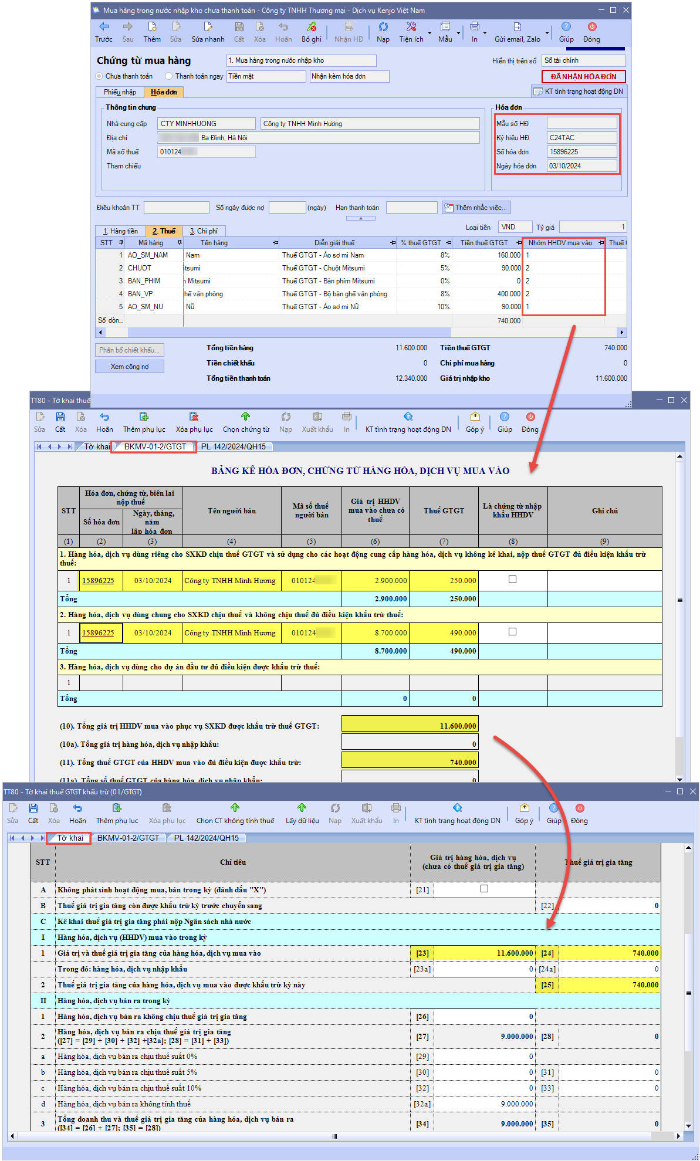Switch to the Phiếu nhập tab
The image size is (700, 1161).
tap(120, 92)
